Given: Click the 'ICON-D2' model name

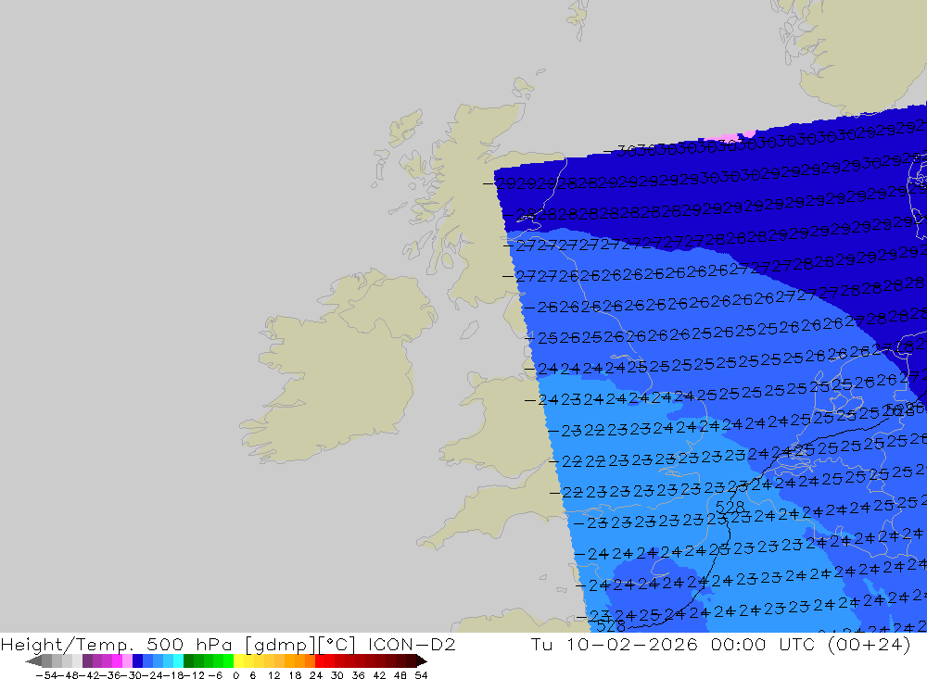Looking at the screenshot, I should [x=412, y=645].
